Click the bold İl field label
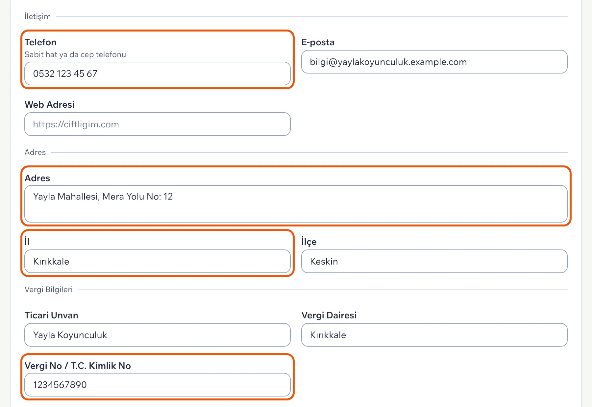 (27, 242)
